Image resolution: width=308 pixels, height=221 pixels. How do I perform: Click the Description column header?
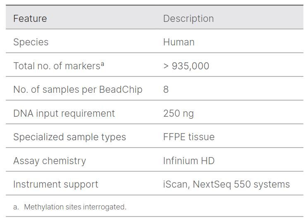click(x=188, y=19)
